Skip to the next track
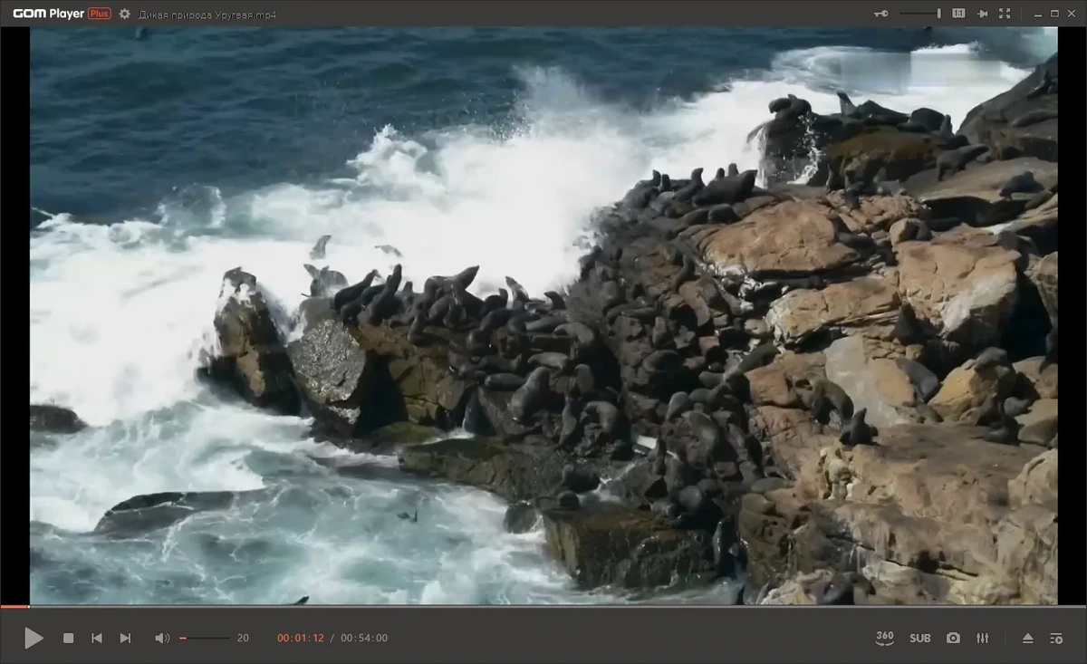Viewport: 1087px width, 664px height. pos(125,638)
